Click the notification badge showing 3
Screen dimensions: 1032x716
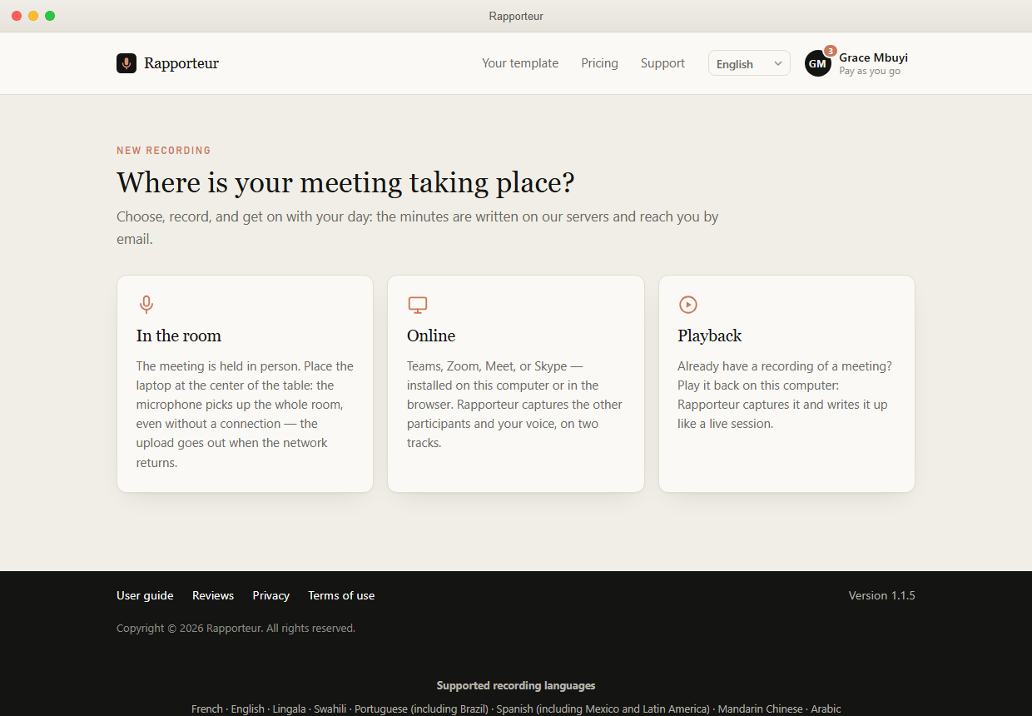830,51
